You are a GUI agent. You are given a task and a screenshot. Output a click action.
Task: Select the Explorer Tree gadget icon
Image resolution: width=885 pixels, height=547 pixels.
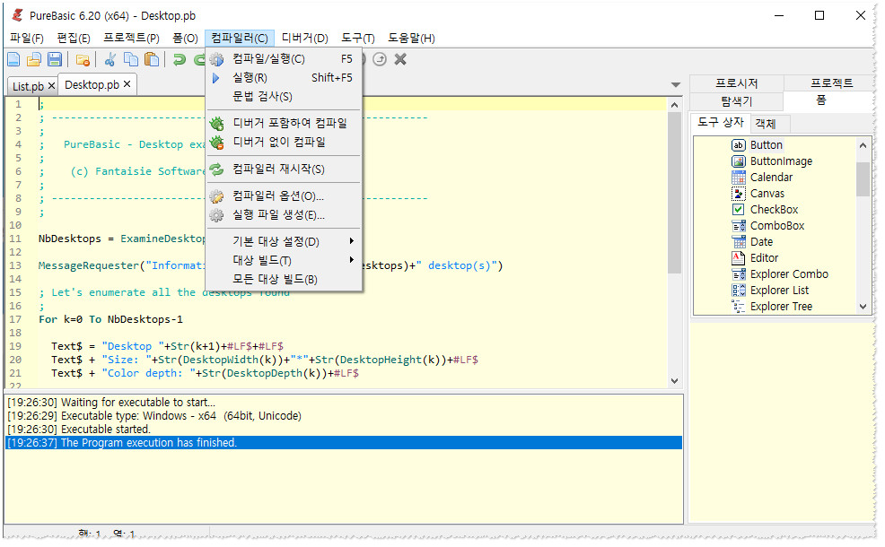click(739, 307)
